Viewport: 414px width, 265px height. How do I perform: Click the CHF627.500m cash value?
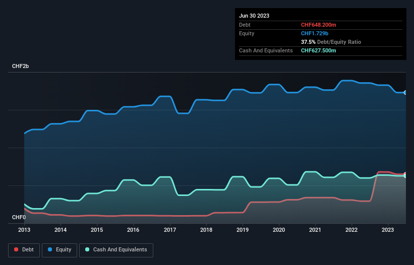(318, 50)
